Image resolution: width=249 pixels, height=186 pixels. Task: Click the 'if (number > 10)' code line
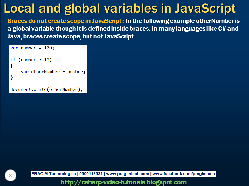pyautogui.click(x=31, y=60)
